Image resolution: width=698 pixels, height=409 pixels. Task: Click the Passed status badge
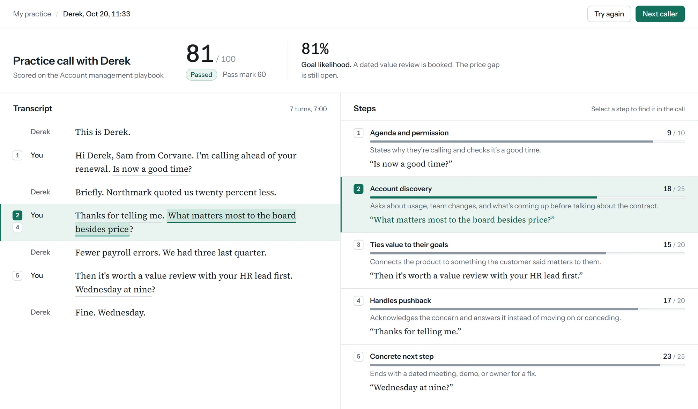pos(201,75)
